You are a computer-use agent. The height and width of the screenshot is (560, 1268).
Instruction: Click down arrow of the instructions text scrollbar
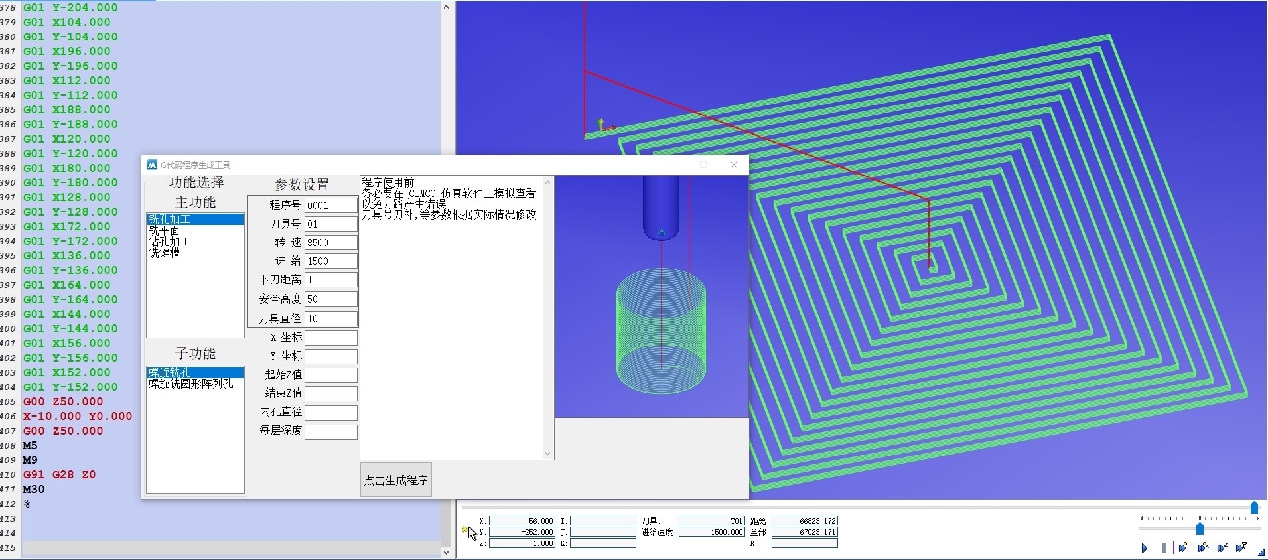coord(547,454)
